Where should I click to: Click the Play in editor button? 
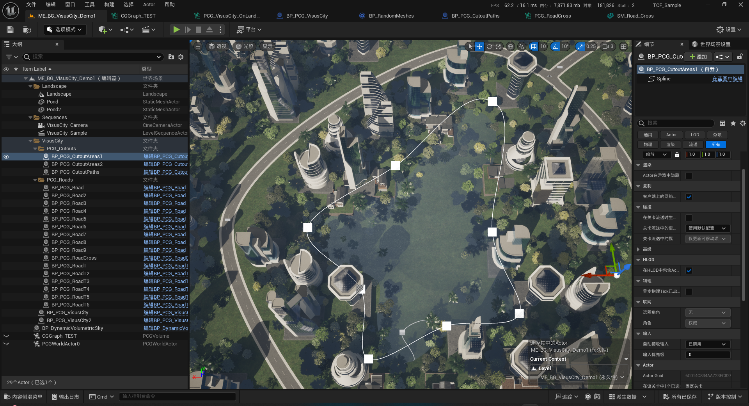(x=176, y=30)
